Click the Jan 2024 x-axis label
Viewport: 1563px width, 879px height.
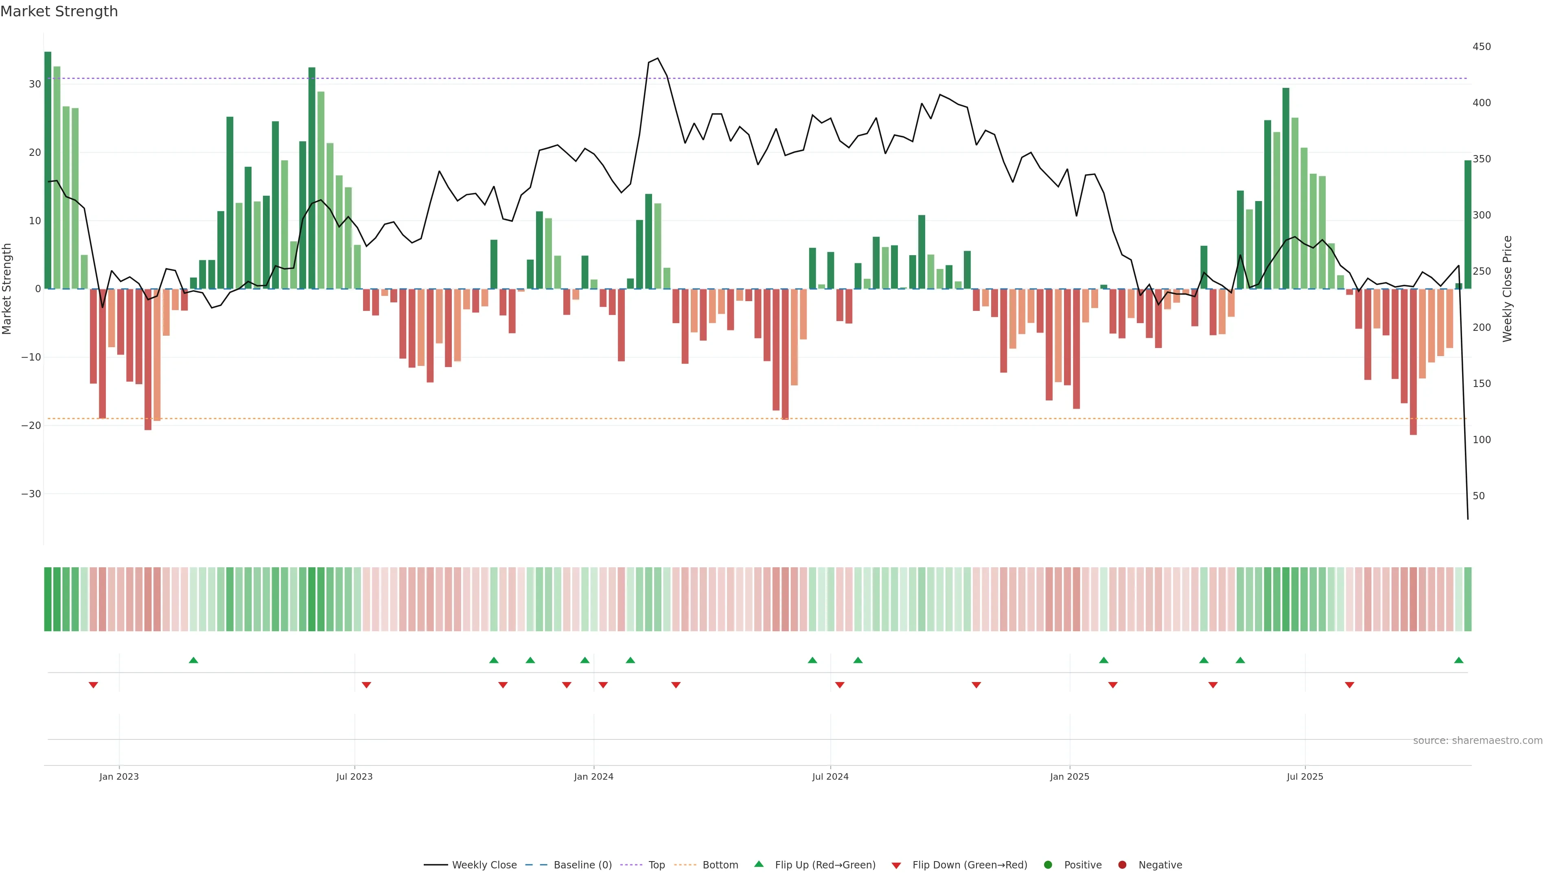(593, 776)
